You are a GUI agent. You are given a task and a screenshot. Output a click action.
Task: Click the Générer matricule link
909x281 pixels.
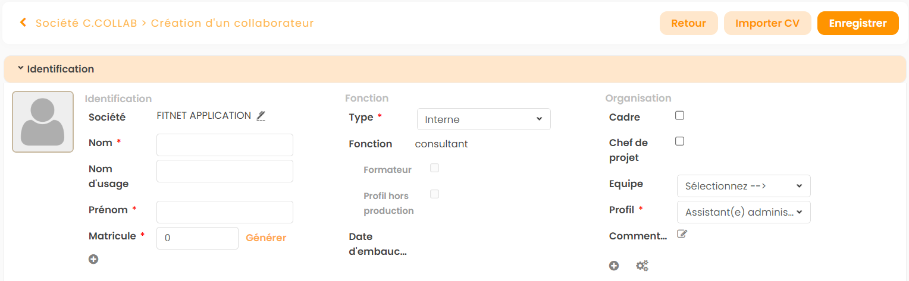(x=266, y=238)
